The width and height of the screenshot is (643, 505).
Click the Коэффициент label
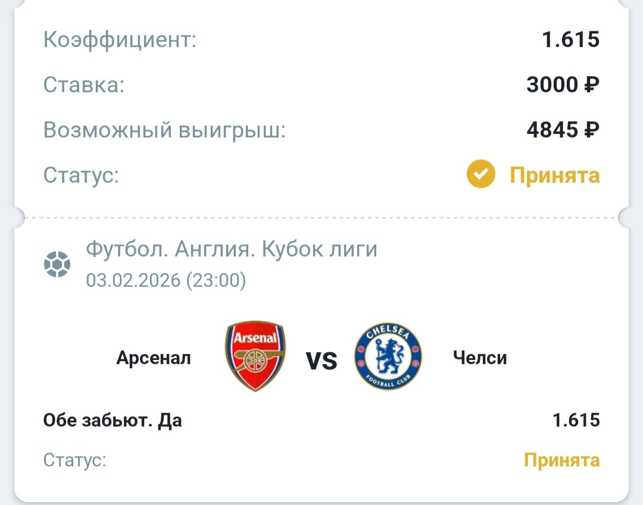[120, 40]
